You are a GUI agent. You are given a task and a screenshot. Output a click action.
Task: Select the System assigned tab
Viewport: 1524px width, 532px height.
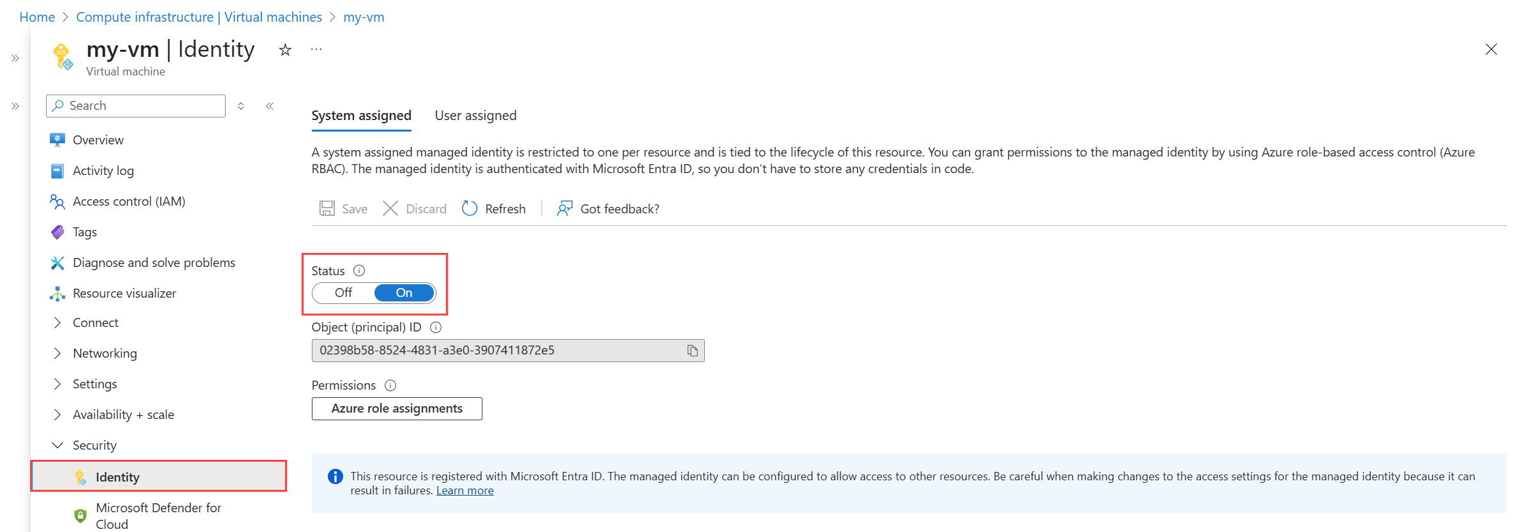coord(361,116)
